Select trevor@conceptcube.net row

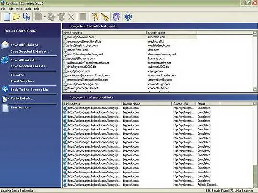[130, 88]
